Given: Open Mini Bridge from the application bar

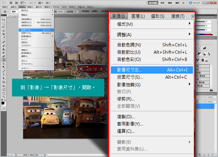Looking at the screenshot, I should click(x=16, y=3).
